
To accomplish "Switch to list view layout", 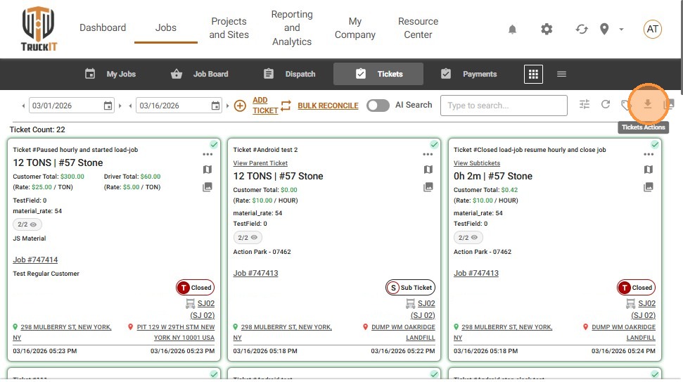I will point(561,74).
